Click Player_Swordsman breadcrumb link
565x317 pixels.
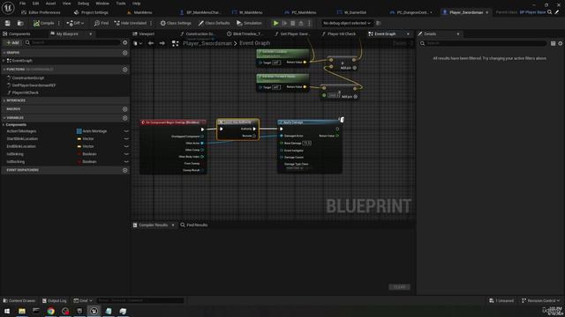[207, 43]
